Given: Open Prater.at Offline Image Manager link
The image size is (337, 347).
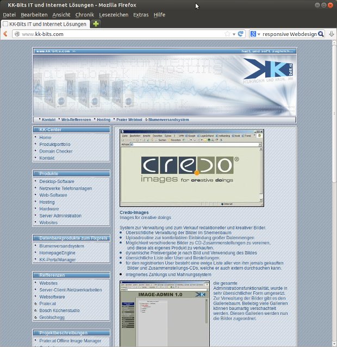Looking at the screenshot, I should (x=70, y=341).
